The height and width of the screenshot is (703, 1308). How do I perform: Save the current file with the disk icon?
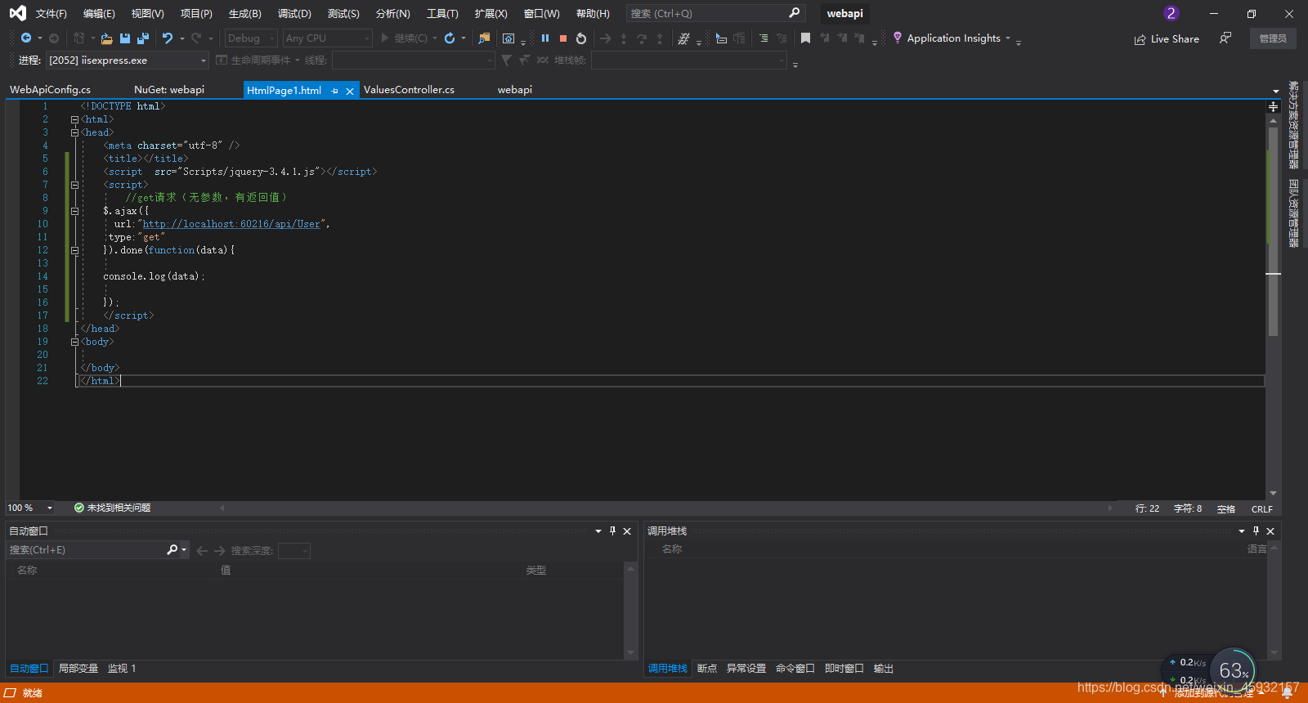(x=125, y=38)
